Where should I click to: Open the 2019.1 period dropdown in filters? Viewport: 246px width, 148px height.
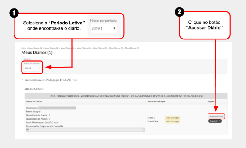tap(32, 68)
